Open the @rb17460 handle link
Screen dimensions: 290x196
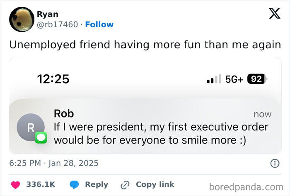[57, 24]
